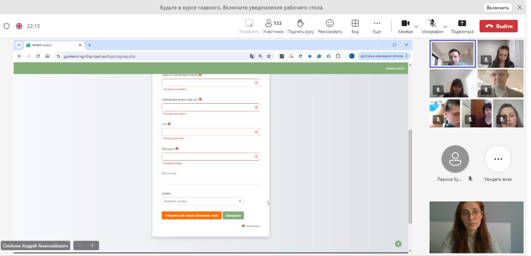Image resolution: width=531 pixels, height=256 pixels.
Task: Click the Raise hand icon
Action: click(300, 23)
